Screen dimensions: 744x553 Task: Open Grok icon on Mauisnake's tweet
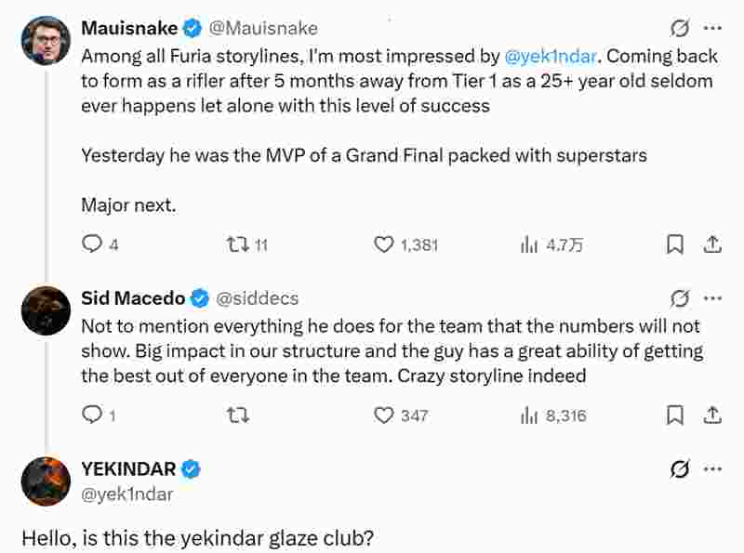[x=680, y=28]
